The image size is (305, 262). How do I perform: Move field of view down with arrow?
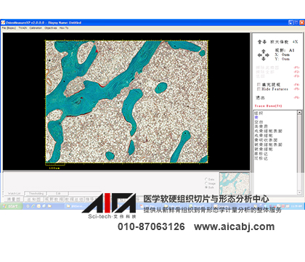click(x=264, y=59)
